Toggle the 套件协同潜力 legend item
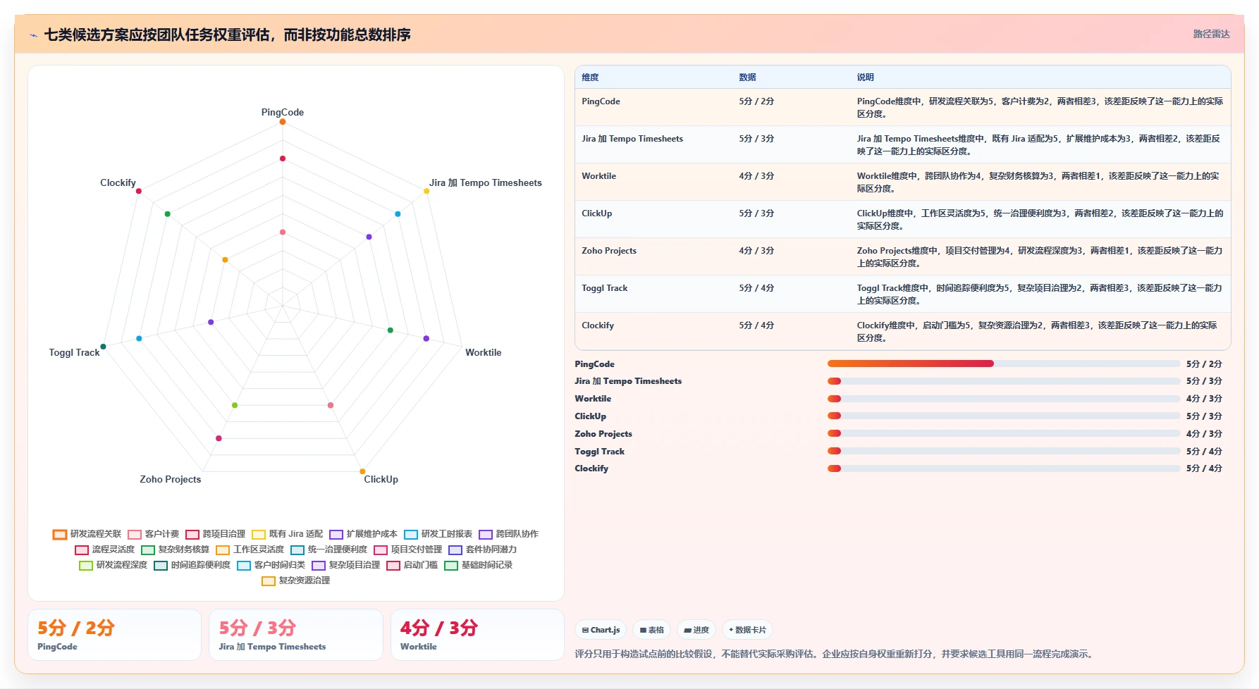The height and width of the screenshot is (689, 1259). point(483,550)
